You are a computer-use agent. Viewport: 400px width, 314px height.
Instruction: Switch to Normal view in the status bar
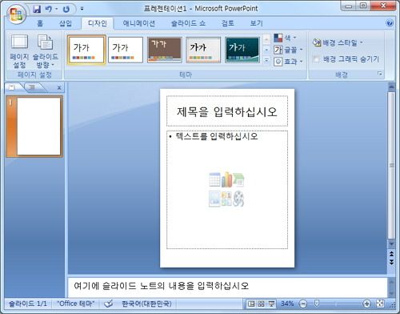[x=251, y=304]
